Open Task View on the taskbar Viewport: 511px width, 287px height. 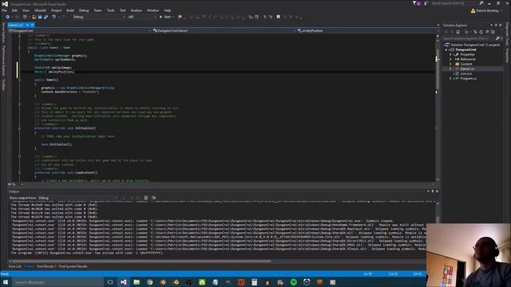(110, 282)
